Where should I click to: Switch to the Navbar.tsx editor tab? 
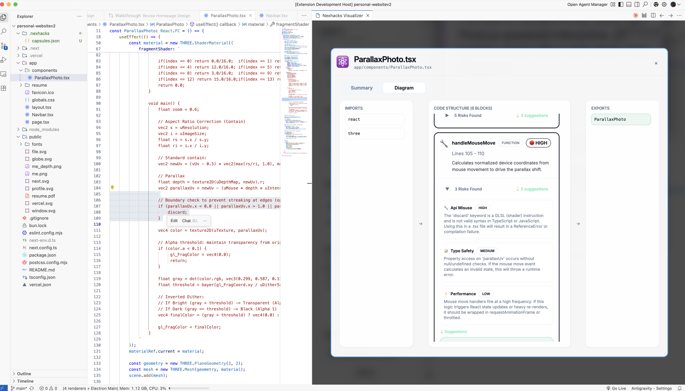tap(276, 16)
